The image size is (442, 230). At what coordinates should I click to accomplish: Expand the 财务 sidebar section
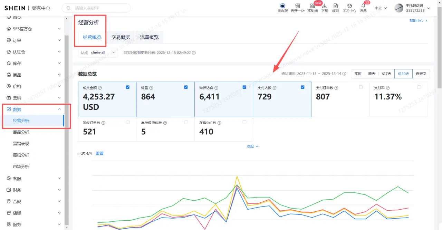[59, 190]
